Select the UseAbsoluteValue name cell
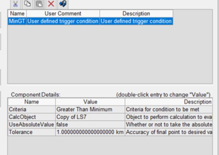This screenshot has height=155, width=219. tap(31, 125)
